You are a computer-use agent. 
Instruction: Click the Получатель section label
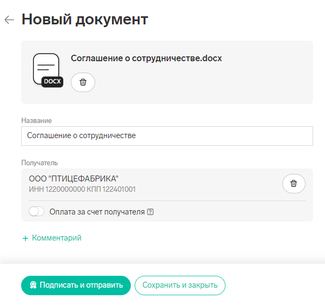pyautogui.click(x=39, y=163)
